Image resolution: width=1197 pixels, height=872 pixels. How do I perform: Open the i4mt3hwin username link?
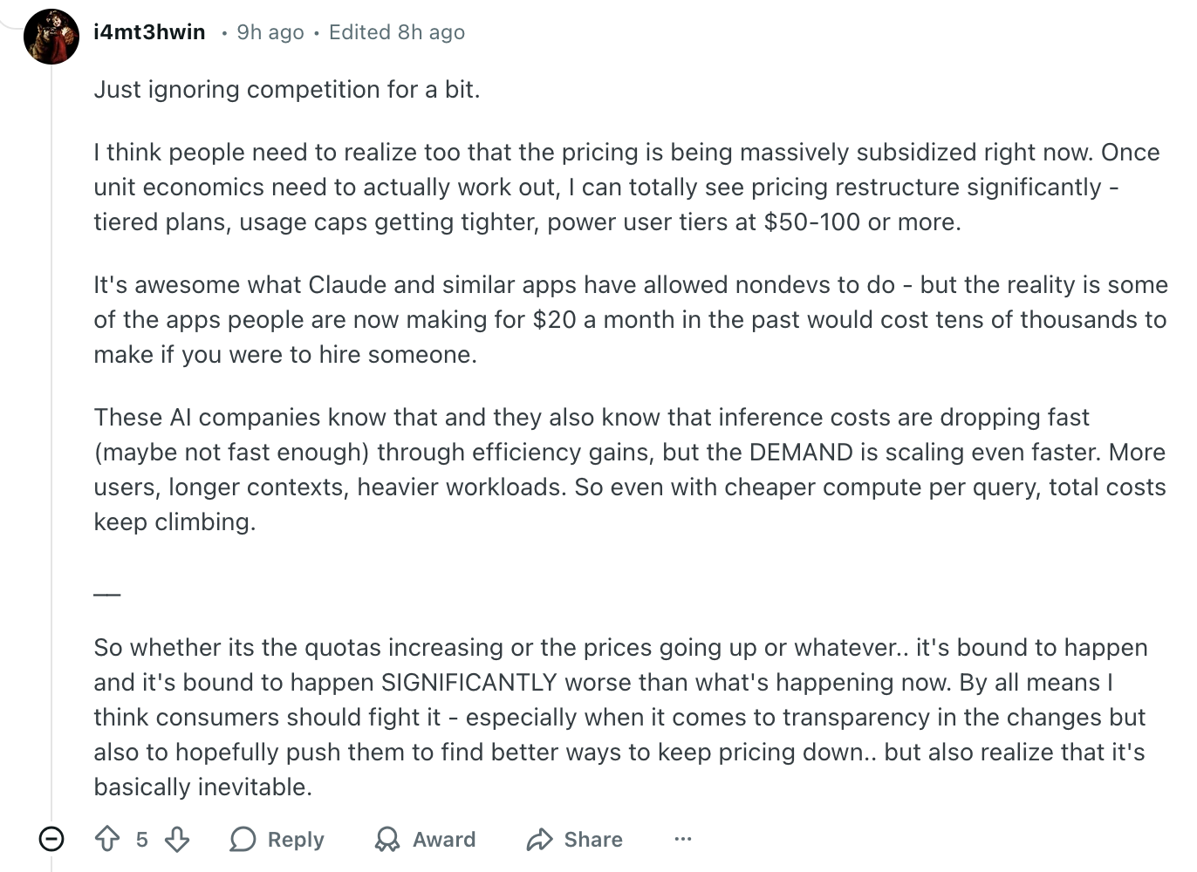tap(149, 32)
